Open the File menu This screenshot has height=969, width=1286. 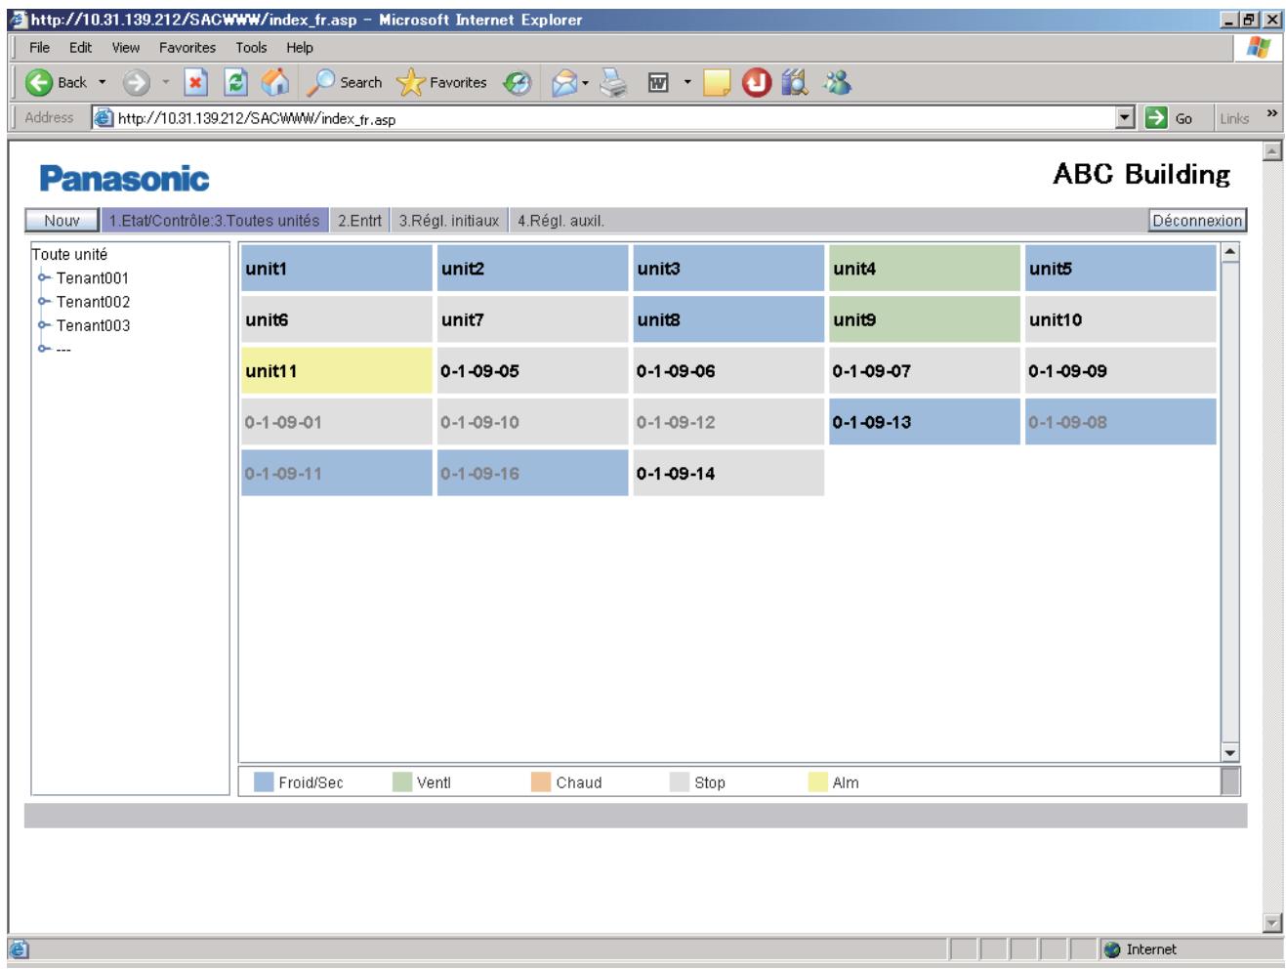coord(39,47)
